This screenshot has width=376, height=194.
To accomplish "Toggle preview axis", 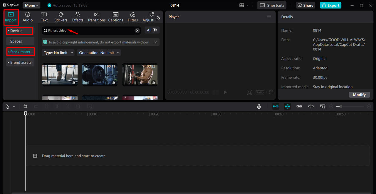I will point(311,106).
